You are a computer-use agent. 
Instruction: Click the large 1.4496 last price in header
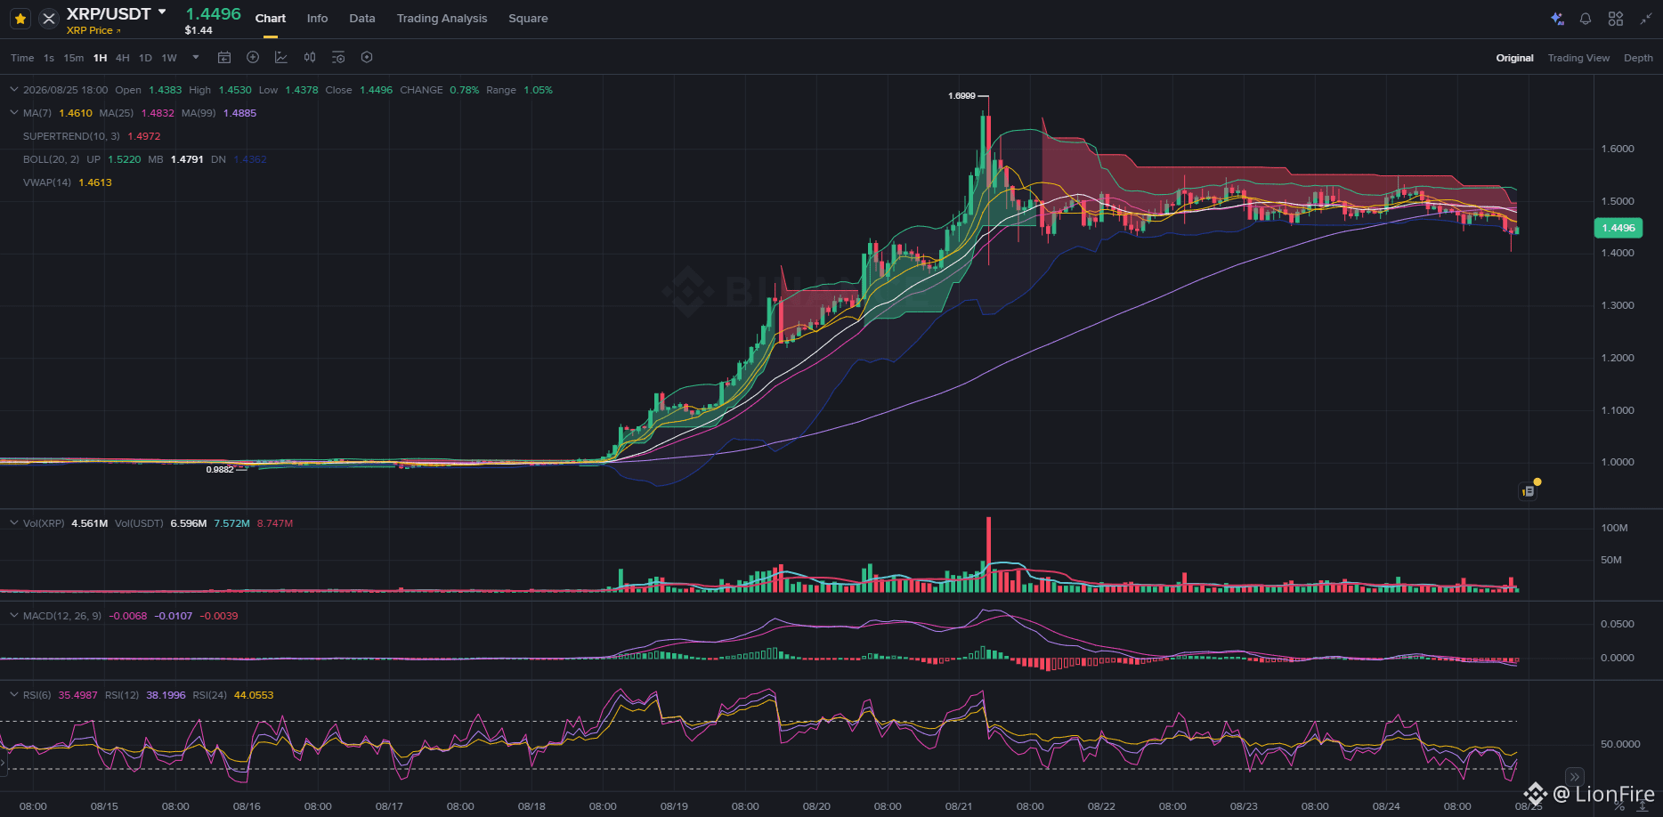[x=213, y=13]
